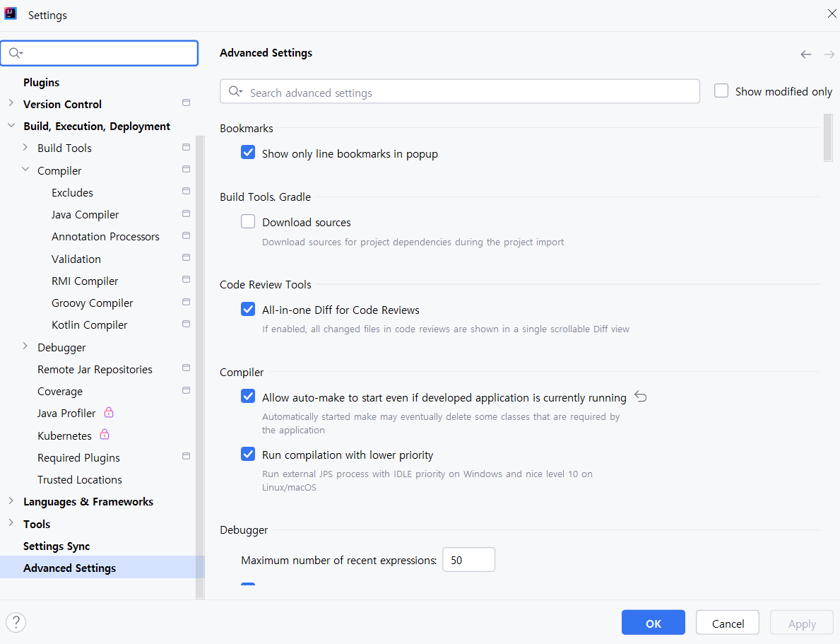Click project-level icon beside Version Control
This screenshot has height=644, width=840.
(x=186, y=103)
